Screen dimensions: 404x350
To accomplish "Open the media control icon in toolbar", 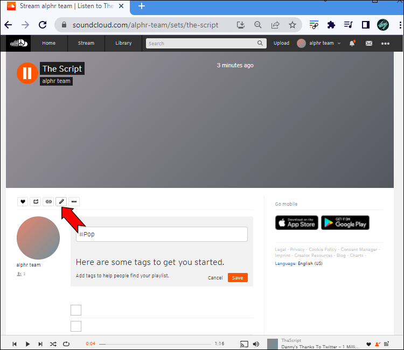I will [x=349, y=25].
